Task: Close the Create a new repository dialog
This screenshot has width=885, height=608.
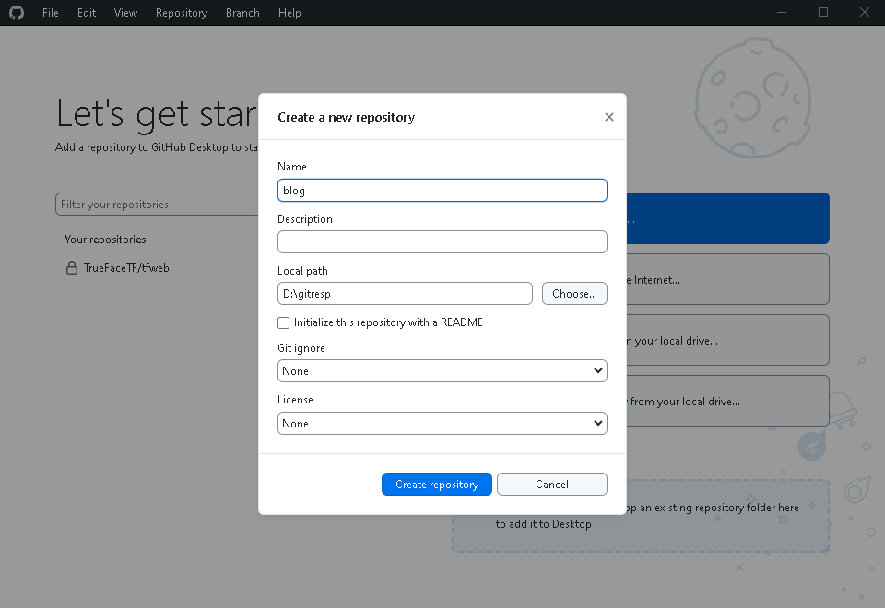Action: [x=608, y=117]
